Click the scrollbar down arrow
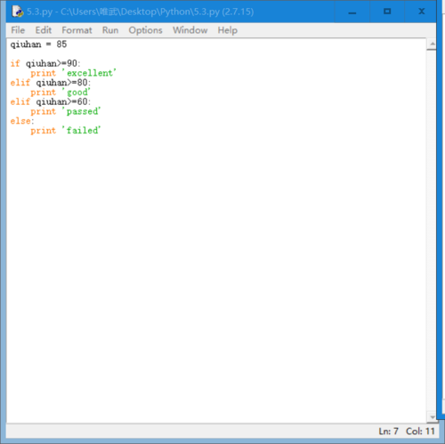 click(x=433, y=417)
